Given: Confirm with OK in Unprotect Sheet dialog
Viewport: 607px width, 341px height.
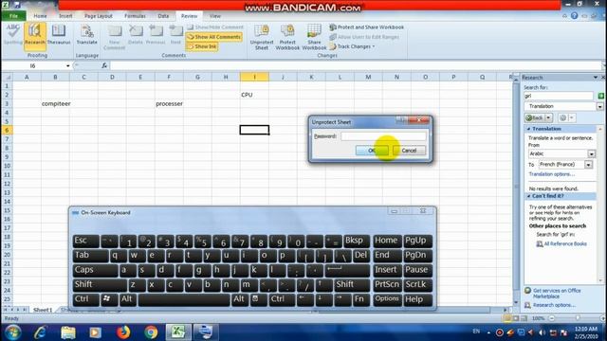Looking at the screenshot, I should [x=372, y=151].
